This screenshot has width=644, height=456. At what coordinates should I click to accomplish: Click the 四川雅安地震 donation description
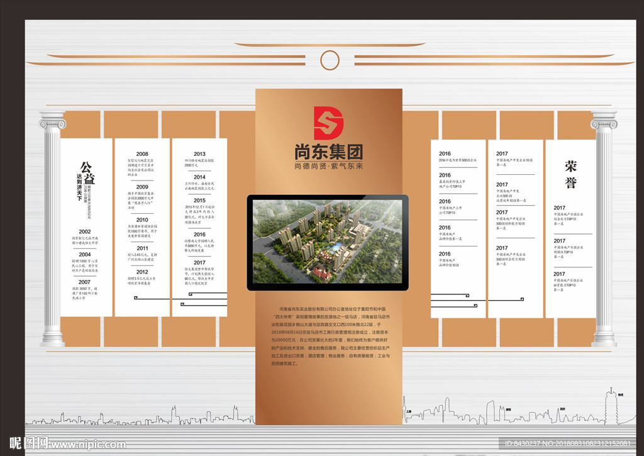199,163
